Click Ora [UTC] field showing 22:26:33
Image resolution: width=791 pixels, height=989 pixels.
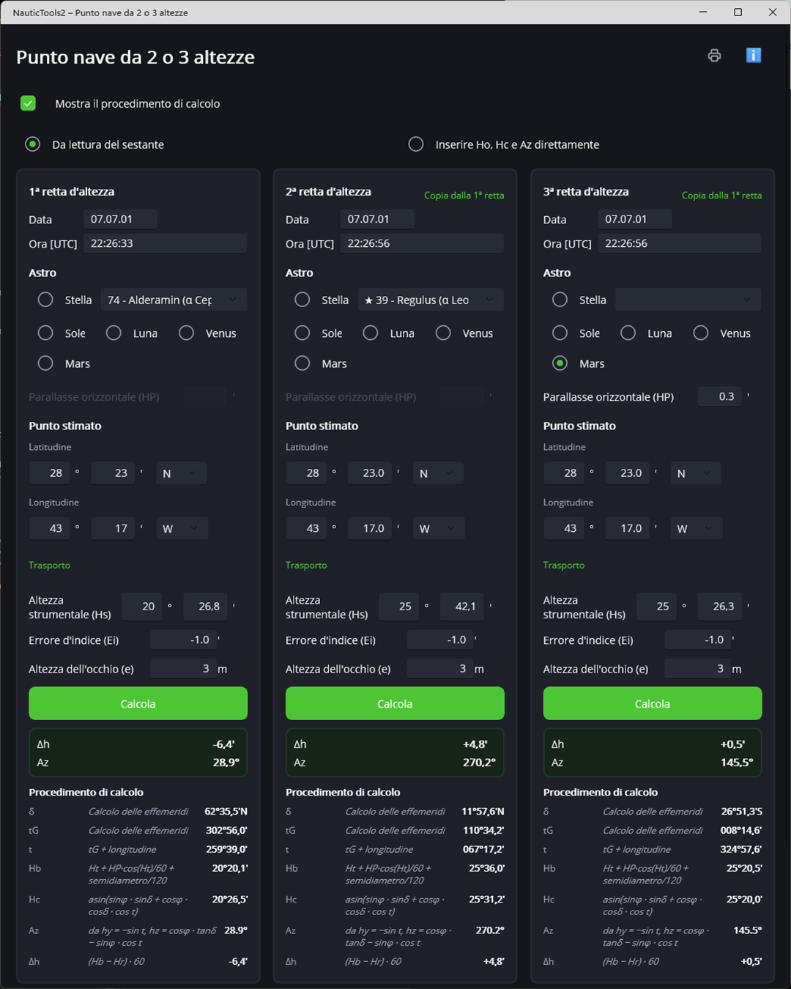tap(166, 243)
